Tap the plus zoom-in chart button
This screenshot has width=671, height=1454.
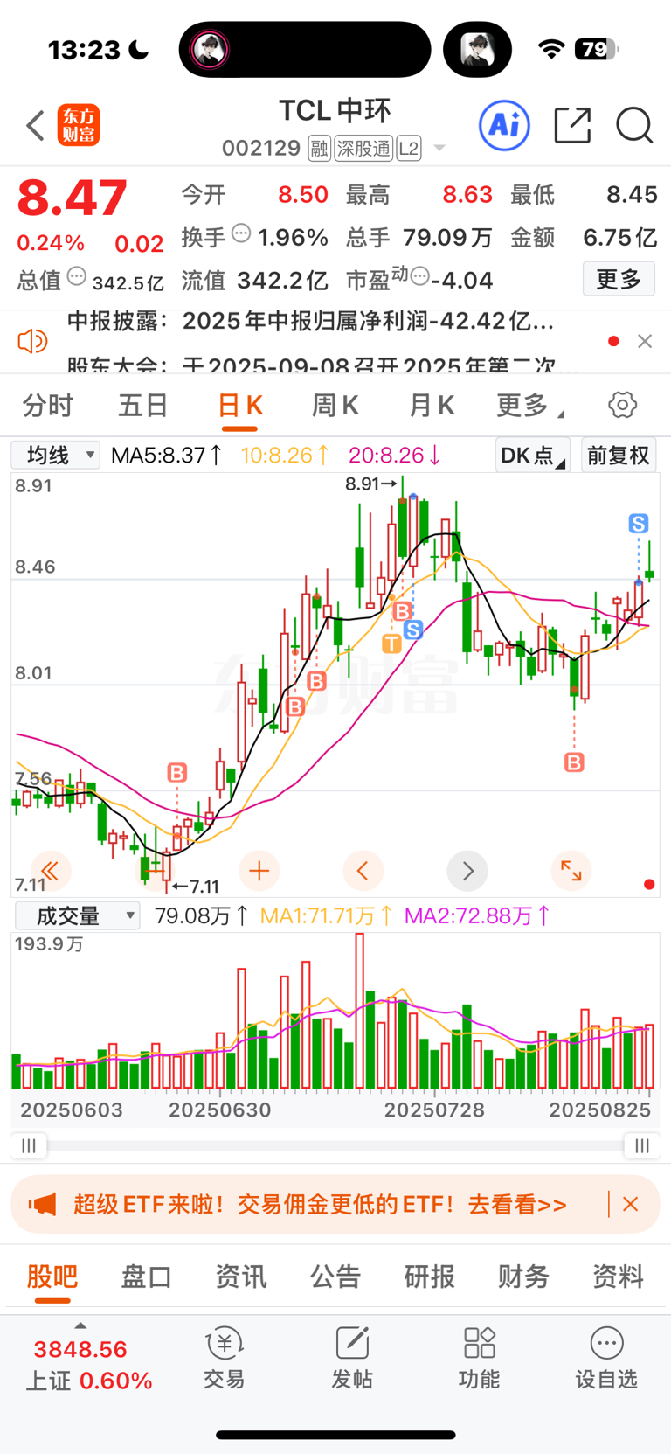(x=259, y=870)
